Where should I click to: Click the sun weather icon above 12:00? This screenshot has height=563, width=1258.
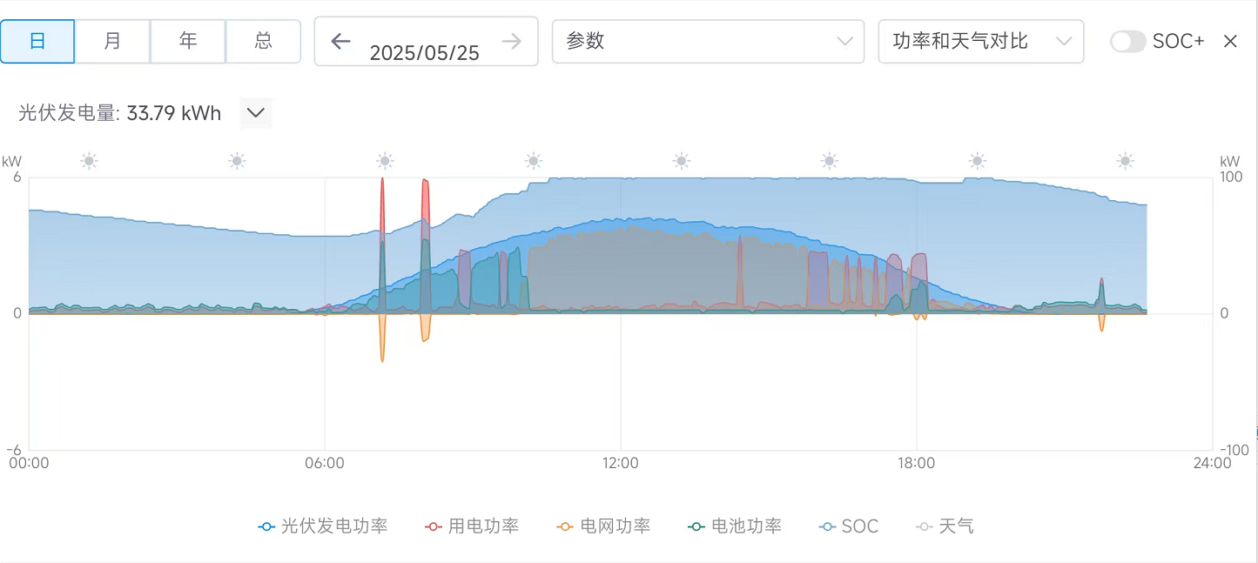pyautogui.click(x=682, y=161)
